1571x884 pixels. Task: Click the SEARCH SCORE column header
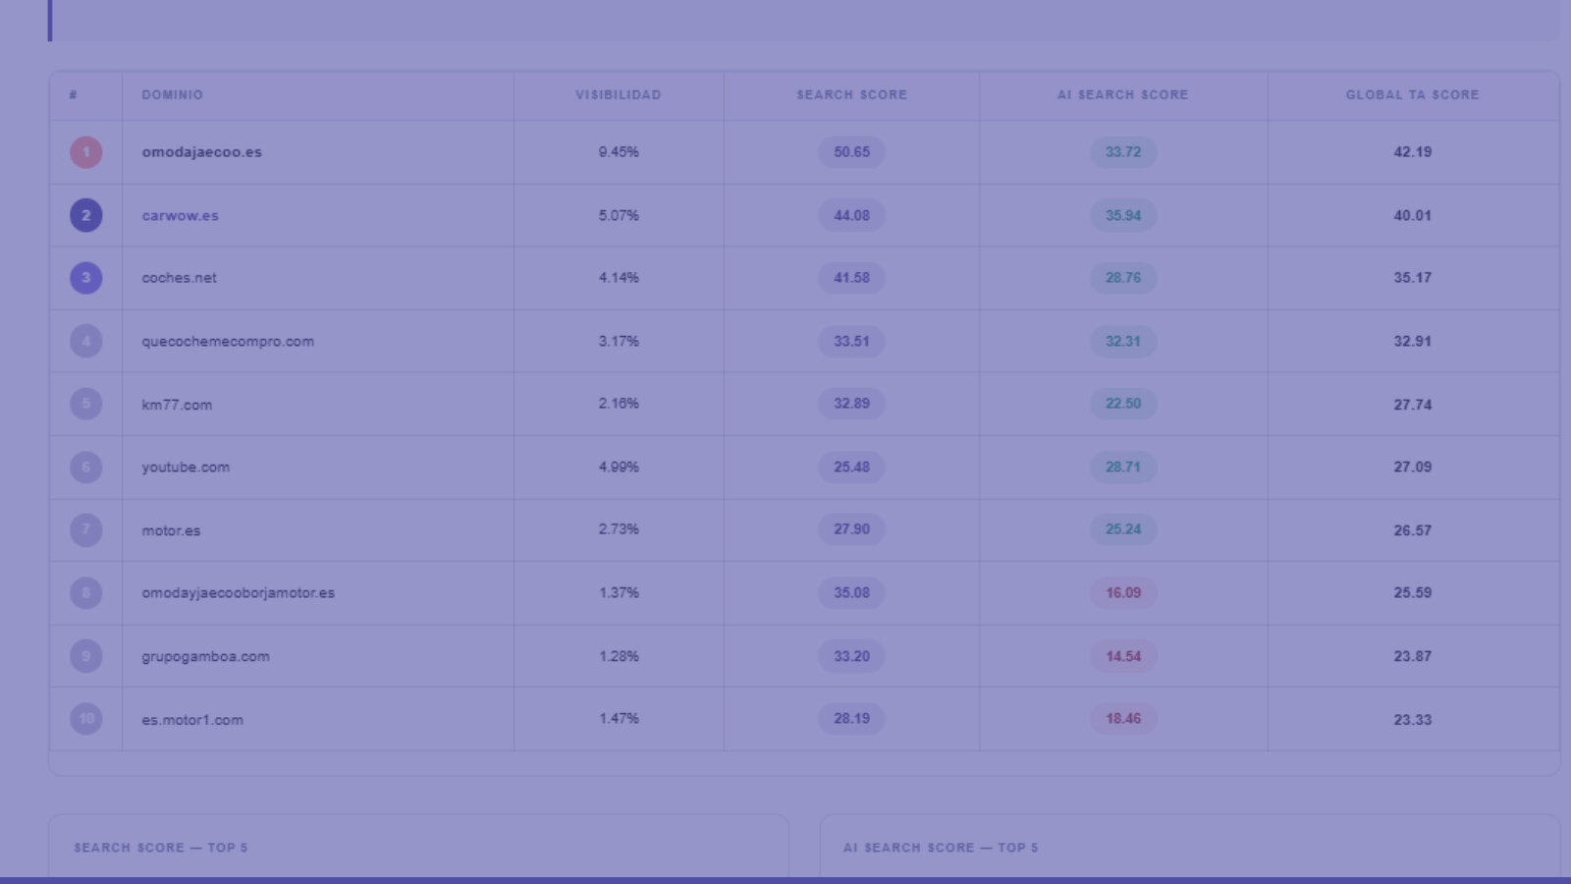(x=851, y=95)
